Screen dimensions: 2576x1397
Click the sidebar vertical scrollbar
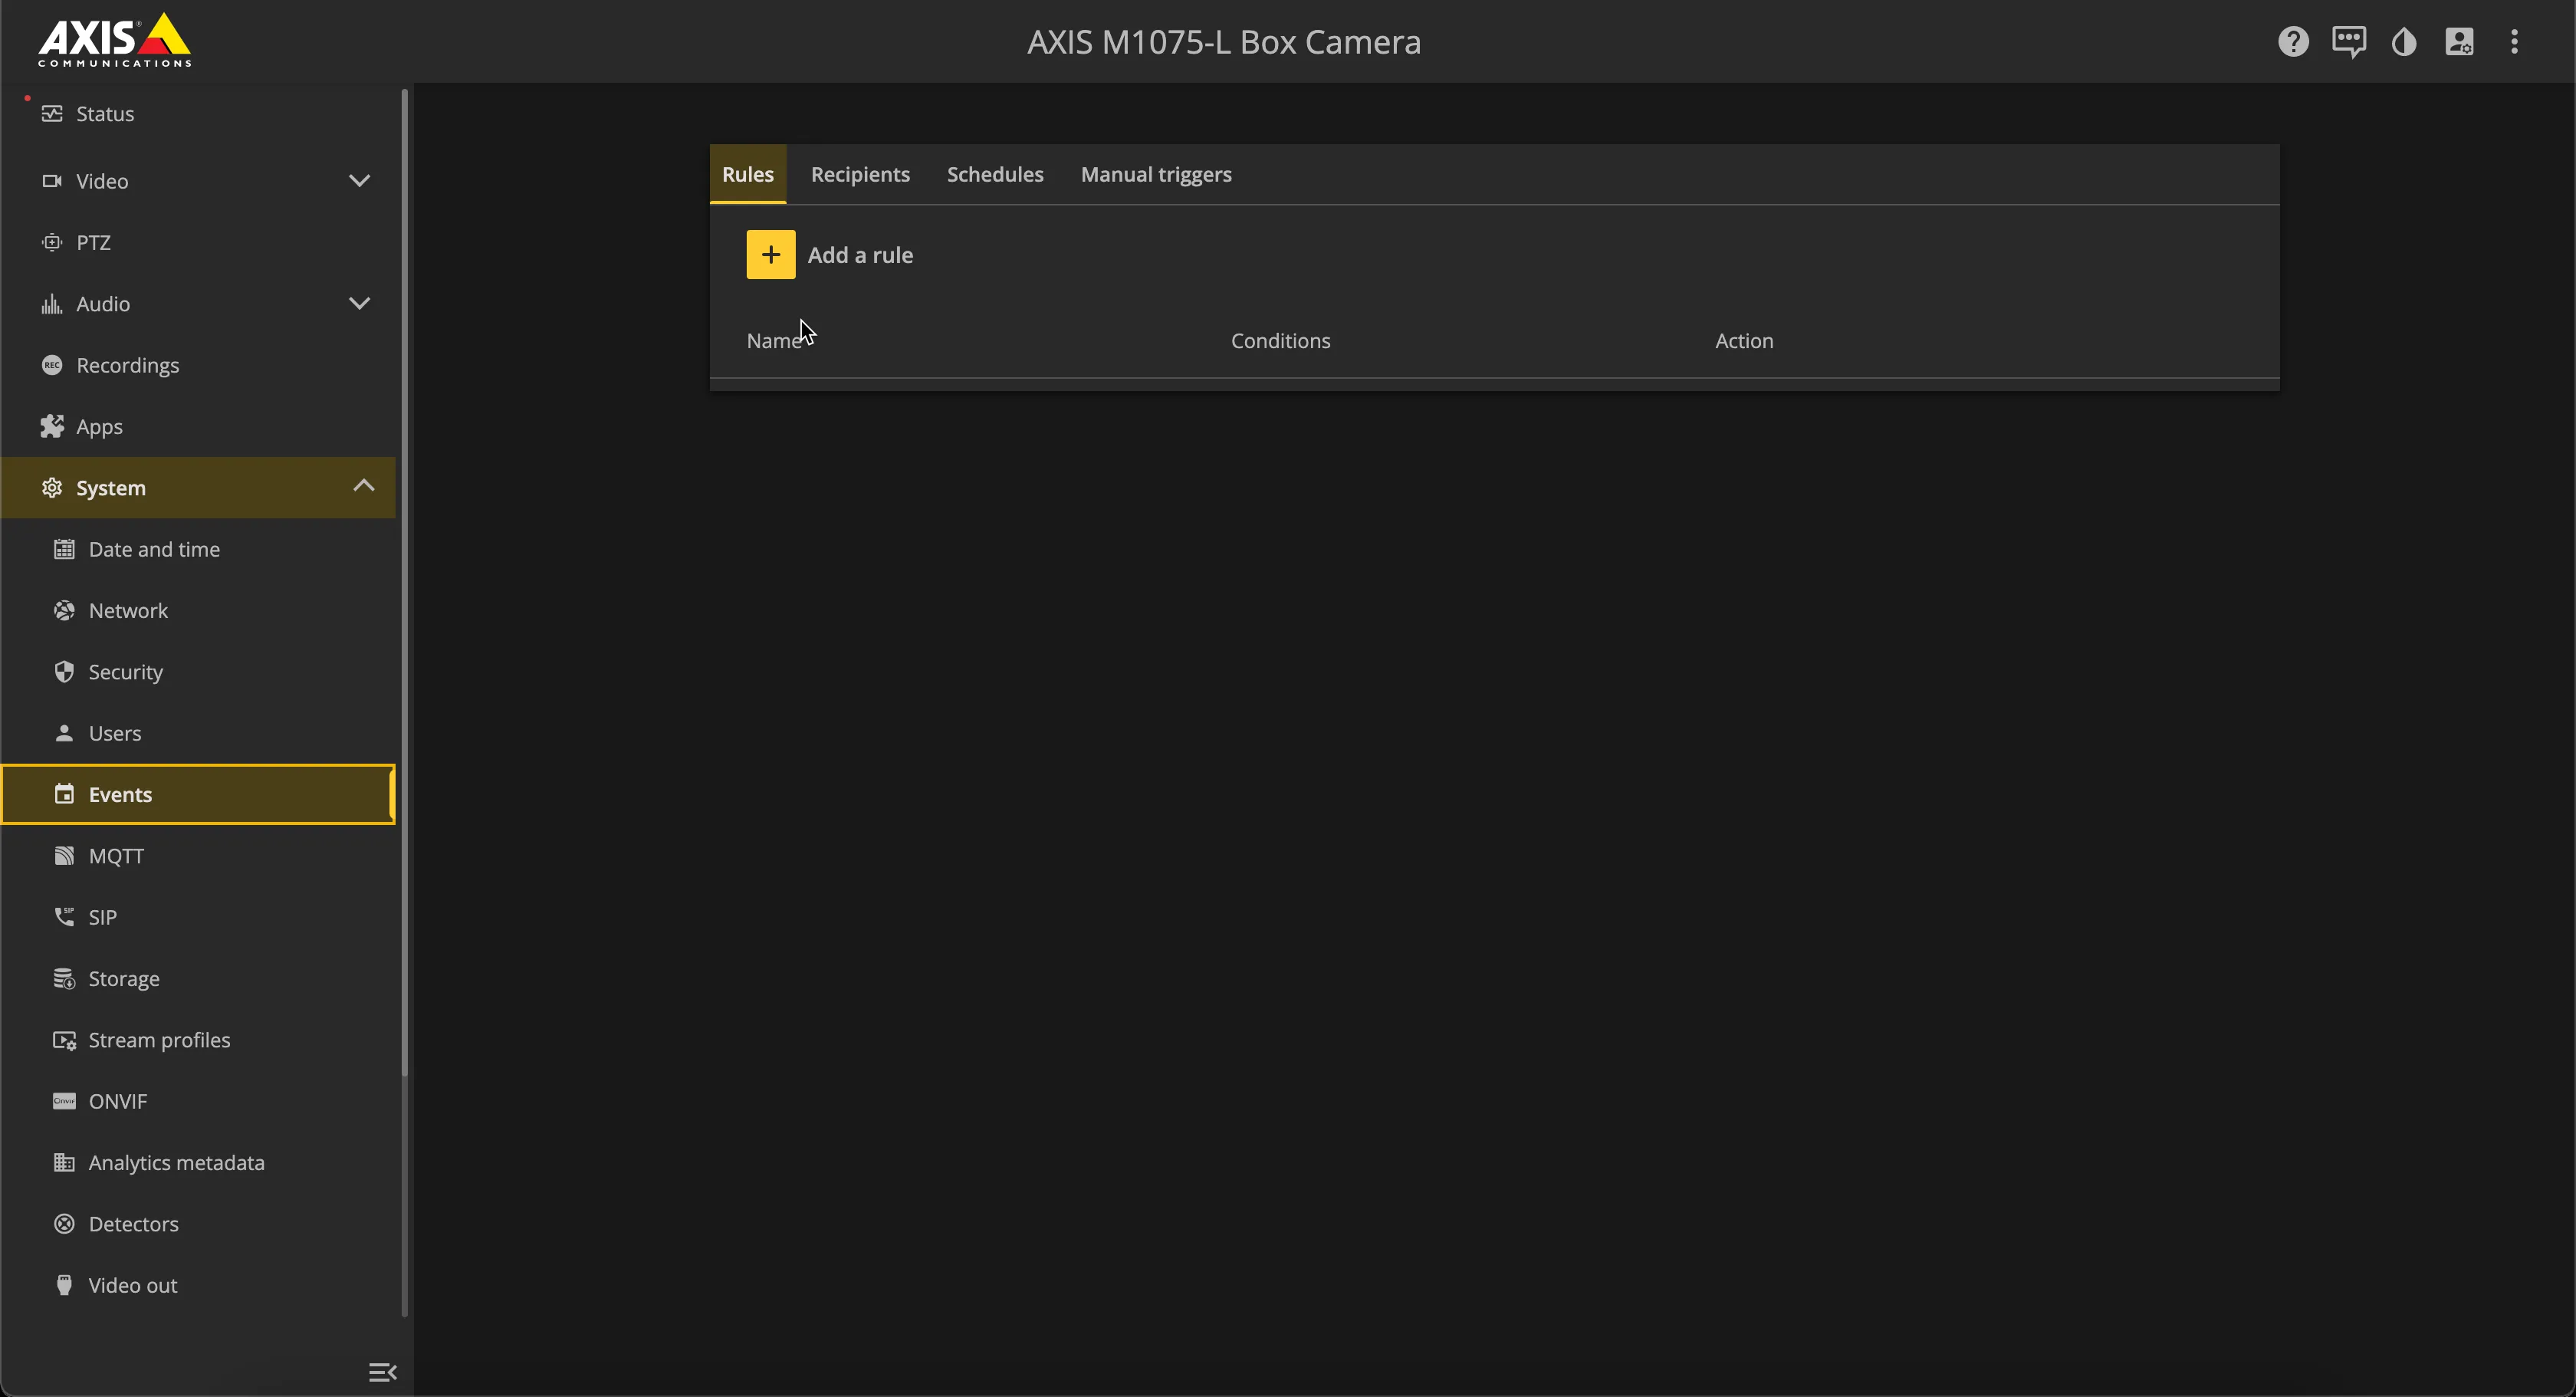pyautogui.click(x=404, y=582)
